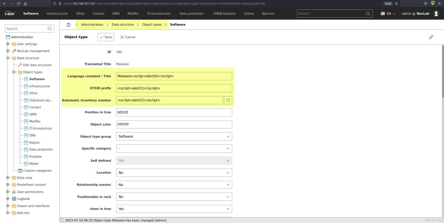444x223 pixels.
Task: Open the Contact top menu
Action: 99,14
